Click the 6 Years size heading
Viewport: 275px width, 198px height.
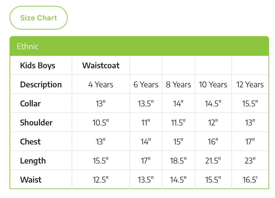(146, 84)
